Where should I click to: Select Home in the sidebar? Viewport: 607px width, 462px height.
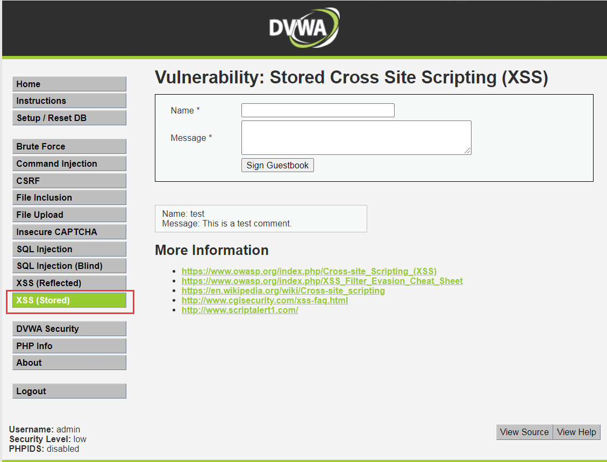pos(69,84)
